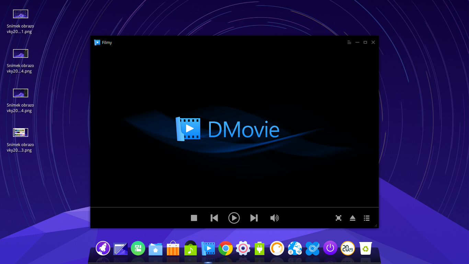Show the playlist panel
This screenshot has height=264, width=469.
367,218
